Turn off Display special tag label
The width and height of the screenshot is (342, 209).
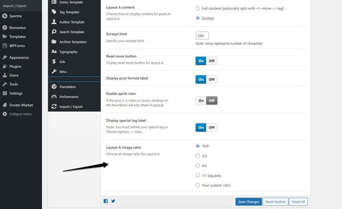point(212,127)
